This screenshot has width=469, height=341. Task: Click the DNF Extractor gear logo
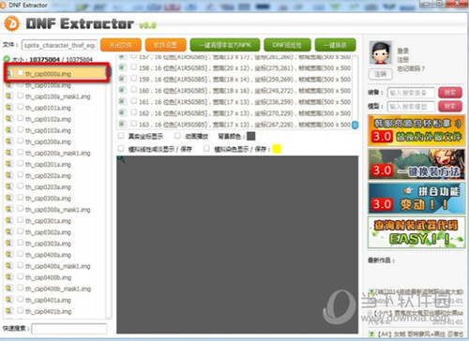[x=12, y=23]
